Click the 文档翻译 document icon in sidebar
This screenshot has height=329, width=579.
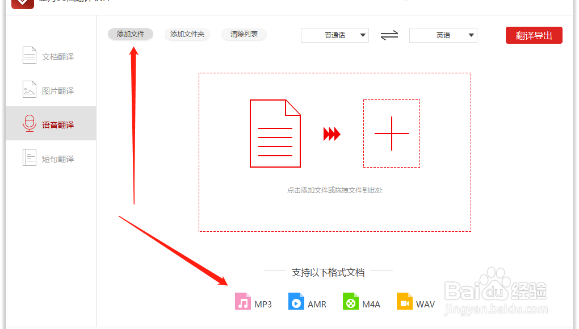coord(29,55)
